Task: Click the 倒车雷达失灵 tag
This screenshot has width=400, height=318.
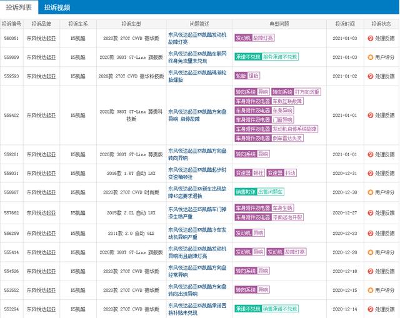Action: (x=269, y=138)
